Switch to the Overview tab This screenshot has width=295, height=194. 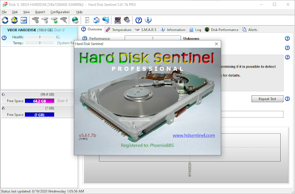pos(92,29)
